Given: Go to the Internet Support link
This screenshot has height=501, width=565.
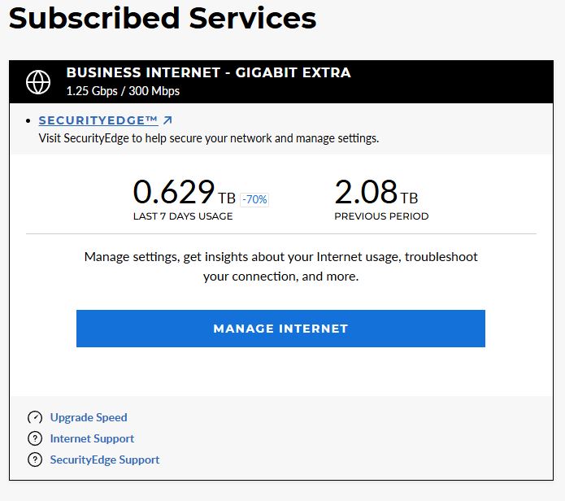Looking at the screenshot, I should 92,438.
